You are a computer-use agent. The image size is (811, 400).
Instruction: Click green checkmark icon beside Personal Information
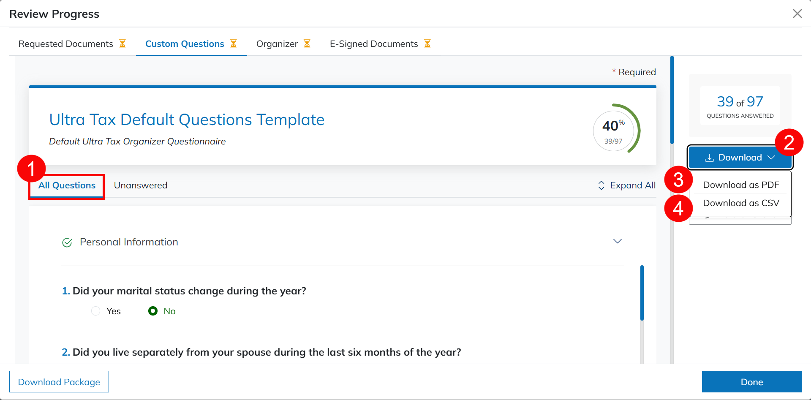tap(67, 242)
